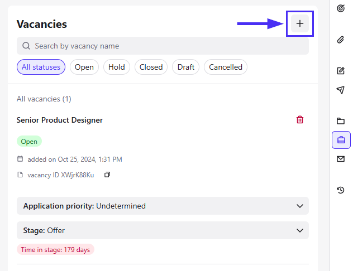Open the envelope mail sidebar icon
The height and width of the screenshot is (271, 353).
click(x=341, y=159)
